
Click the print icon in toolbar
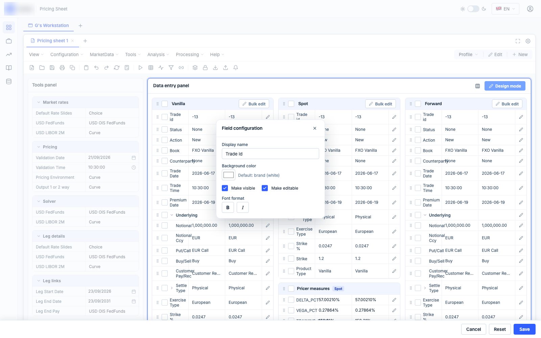(62, 68)
